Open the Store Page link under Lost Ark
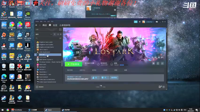The image size is (200, 112). point(70,70)
